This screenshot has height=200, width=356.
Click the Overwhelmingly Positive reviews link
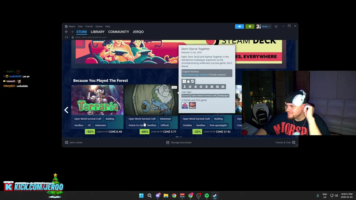click(x=195, y=75)
